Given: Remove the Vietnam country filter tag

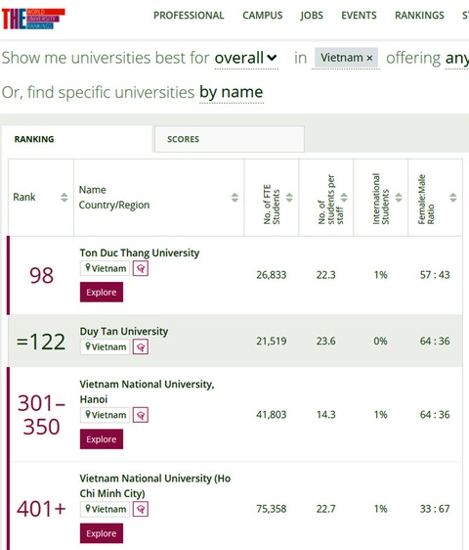Looking at the screenshot, I should (369, 58).
